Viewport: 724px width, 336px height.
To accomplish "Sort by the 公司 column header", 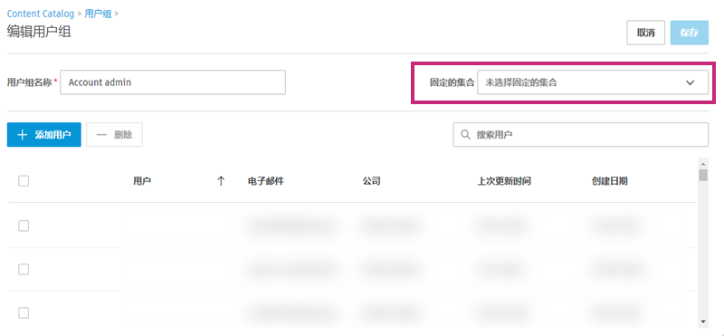I will coord(371,181).
